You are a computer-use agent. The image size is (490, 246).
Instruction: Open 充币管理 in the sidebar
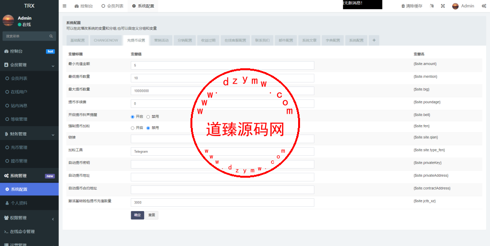pos(29,148)
